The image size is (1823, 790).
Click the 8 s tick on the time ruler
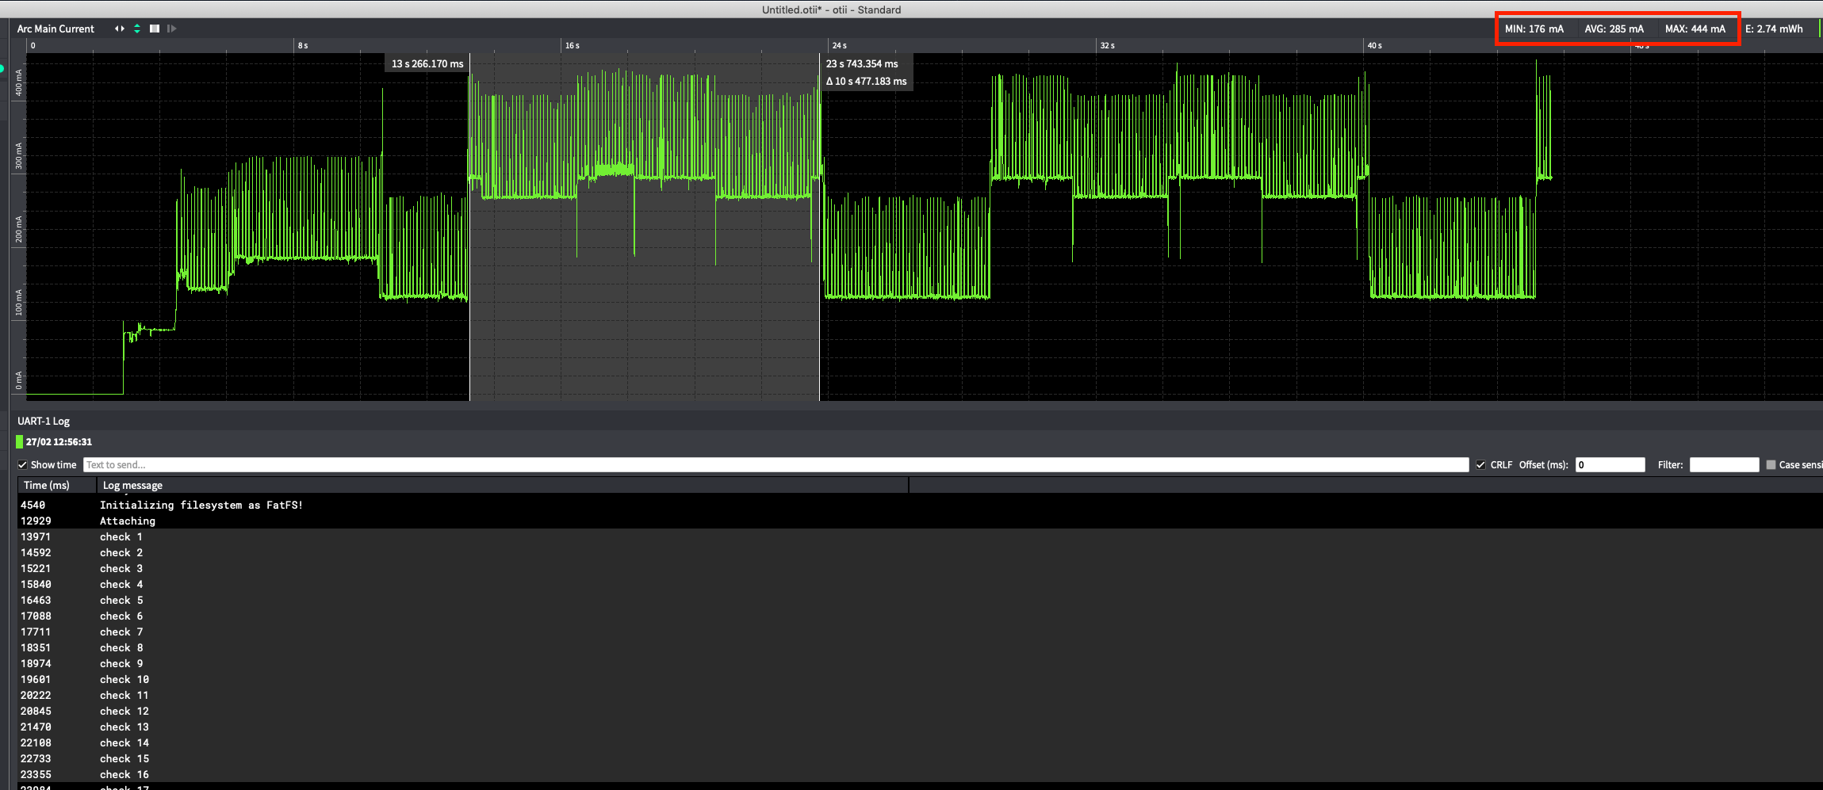(303, 46)
